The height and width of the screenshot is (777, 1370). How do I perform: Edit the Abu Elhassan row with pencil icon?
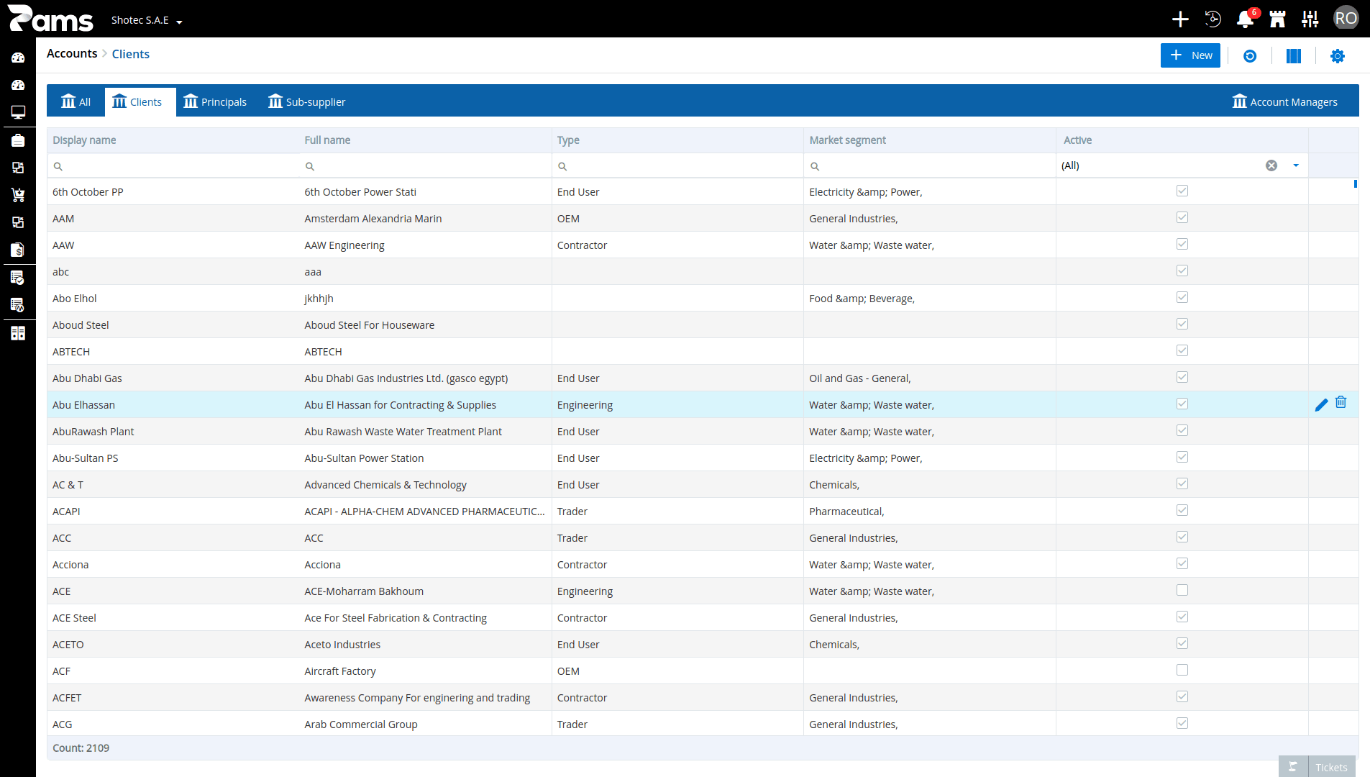(1321, 405)
